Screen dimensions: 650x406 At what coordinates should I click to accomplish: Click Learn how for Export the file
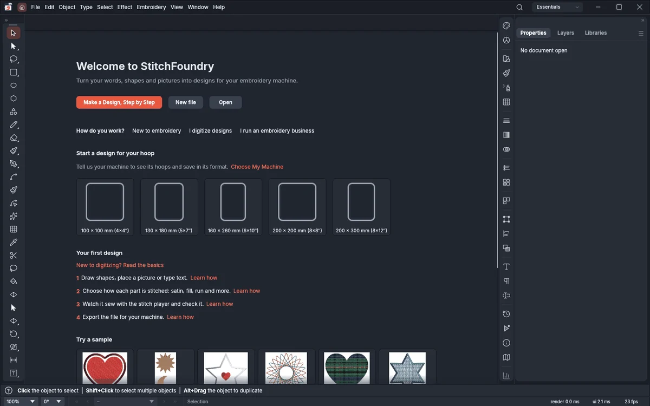(x=180, y=317)
